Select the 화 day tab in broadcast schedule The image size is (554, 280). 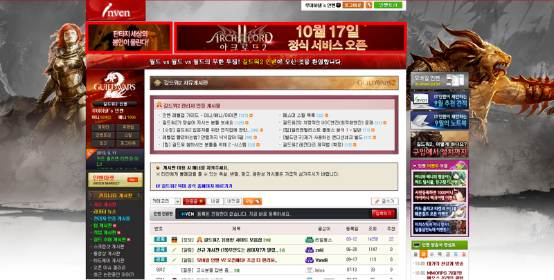423,254
